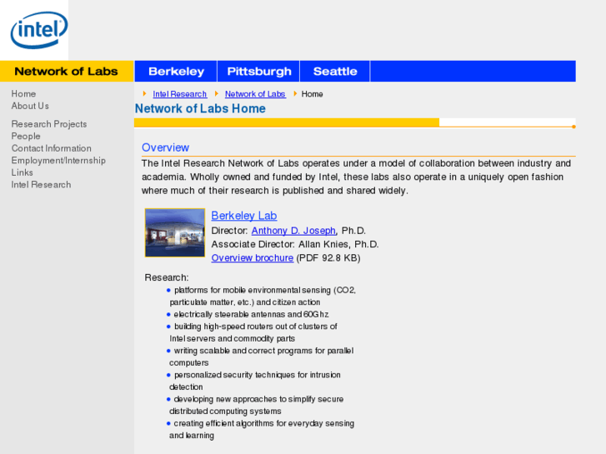Open the Anthony D. Joseph profile link
Viewport: 606px width, 454px height.
click(293, 231)
